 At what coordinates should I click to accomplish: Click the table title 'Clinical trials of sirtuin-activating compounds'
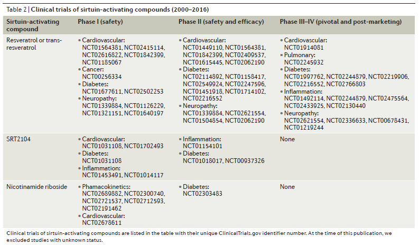coord(100,10)
